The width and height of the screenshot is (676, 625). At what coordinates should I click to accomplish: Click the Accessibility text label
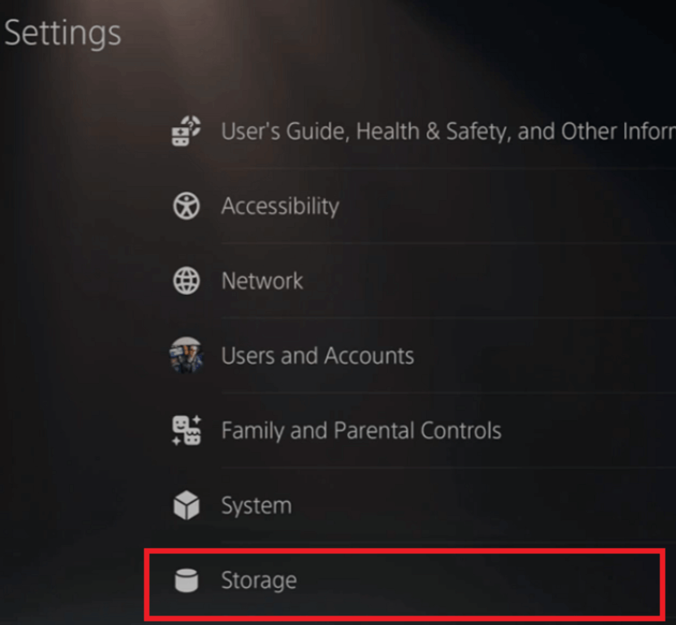click(x=280, y=206)
